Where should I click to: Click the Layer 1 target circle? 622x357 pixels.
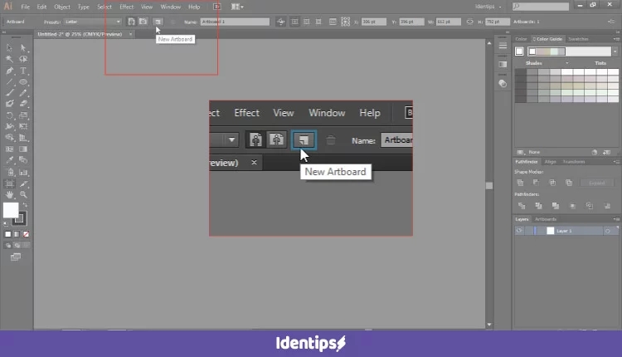607,230
